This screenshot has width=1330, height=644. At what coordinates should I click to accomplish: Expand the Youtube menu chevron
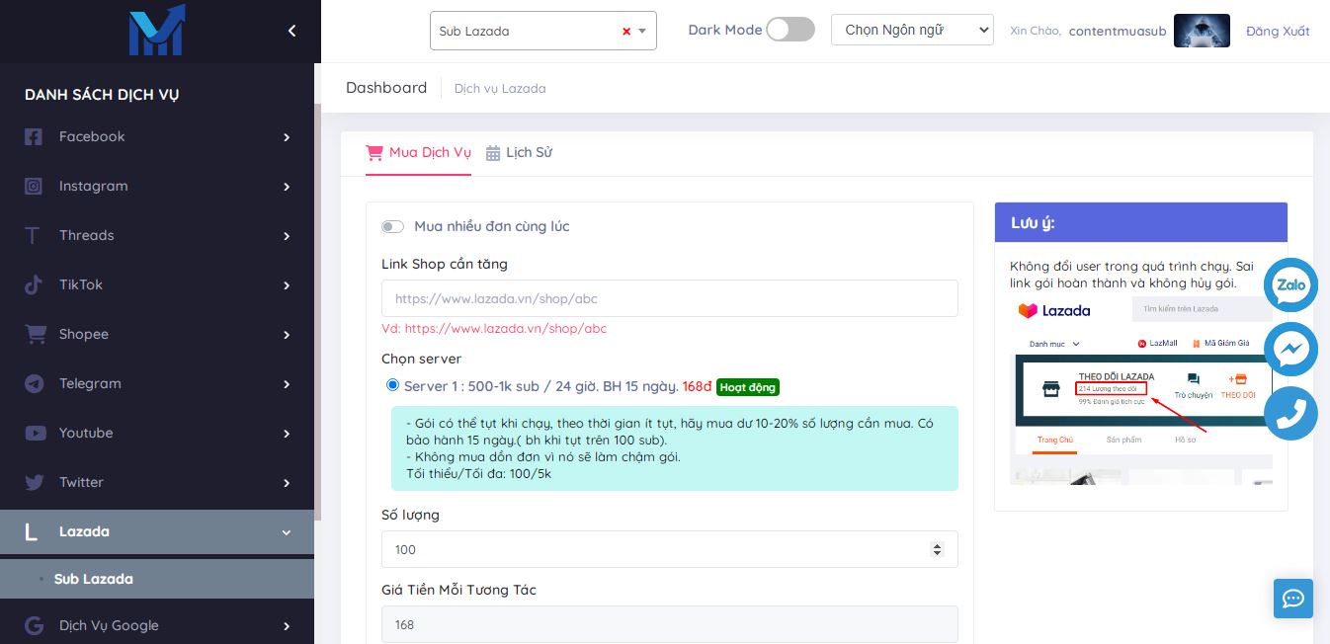(287, 434)
